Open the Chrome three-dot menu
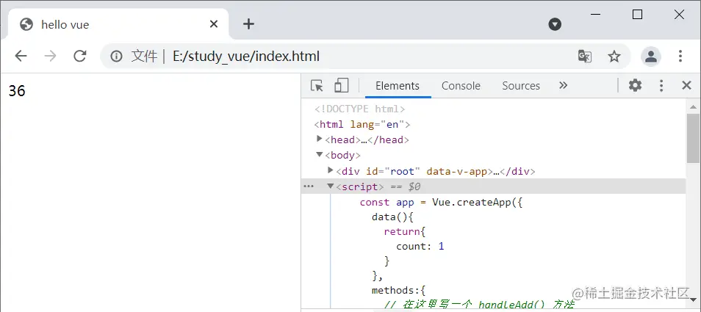Screen dimensions: 701x312 [x=680, y=56]
